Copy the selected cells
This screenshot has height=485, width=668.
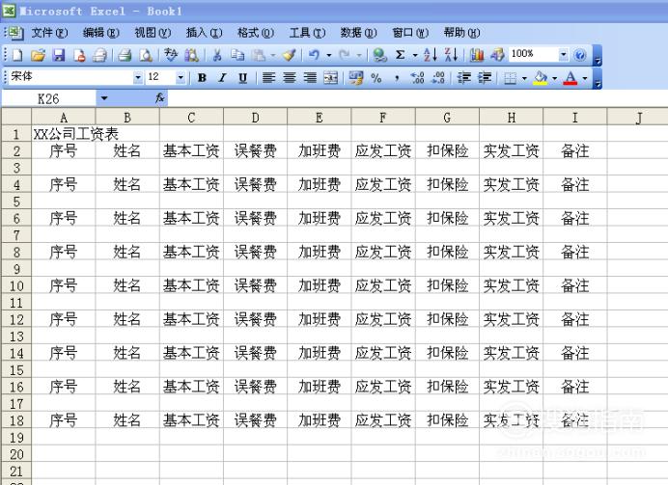pos(237,55)
